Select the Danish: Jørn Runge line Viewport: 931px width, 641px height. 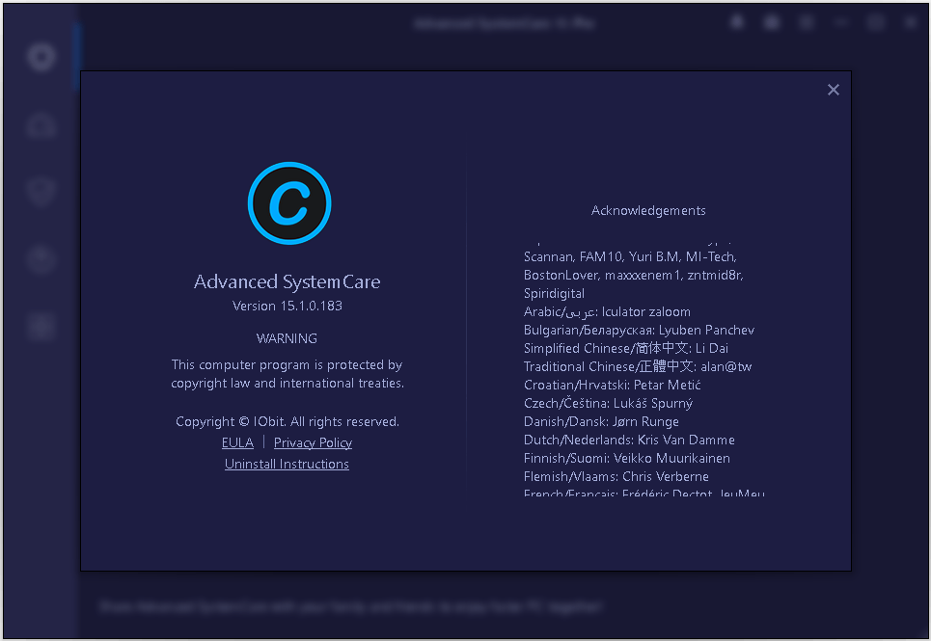[x=601, y=421]
